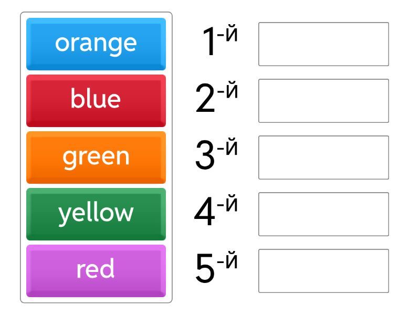Pick the tile labeled green
Viewport: 420px width, 315px height.
(96, 157)
